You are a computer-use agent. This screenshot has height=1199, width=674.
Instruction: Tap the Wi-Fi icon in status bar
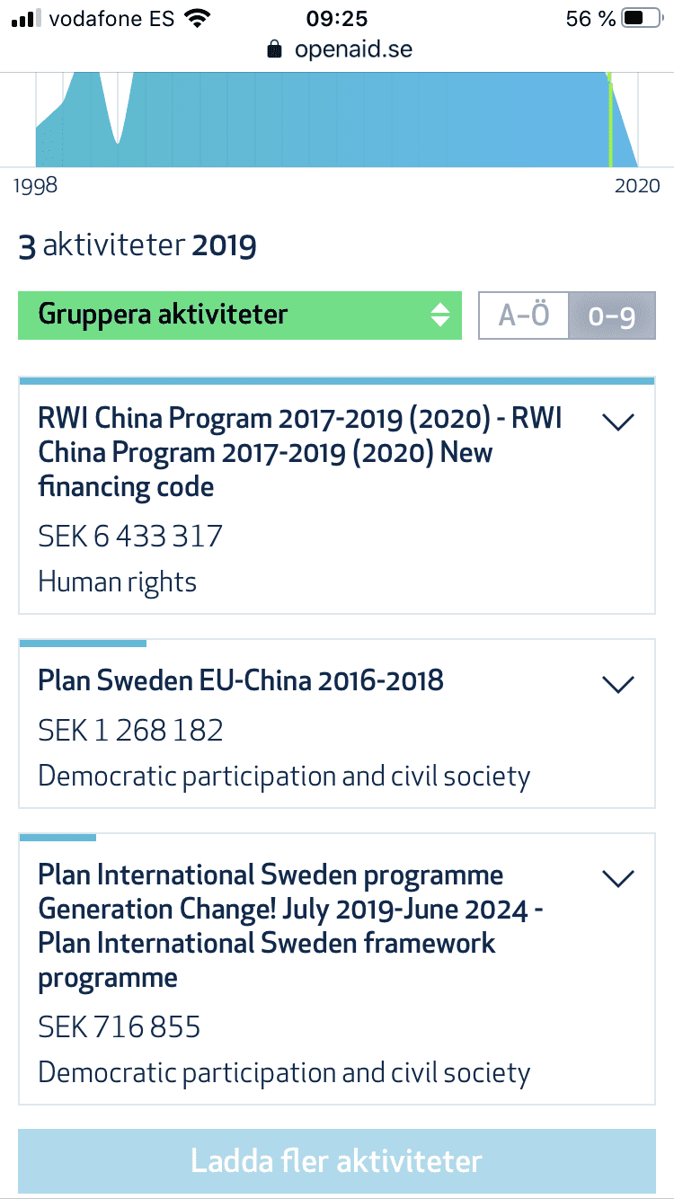click(197, 18)
